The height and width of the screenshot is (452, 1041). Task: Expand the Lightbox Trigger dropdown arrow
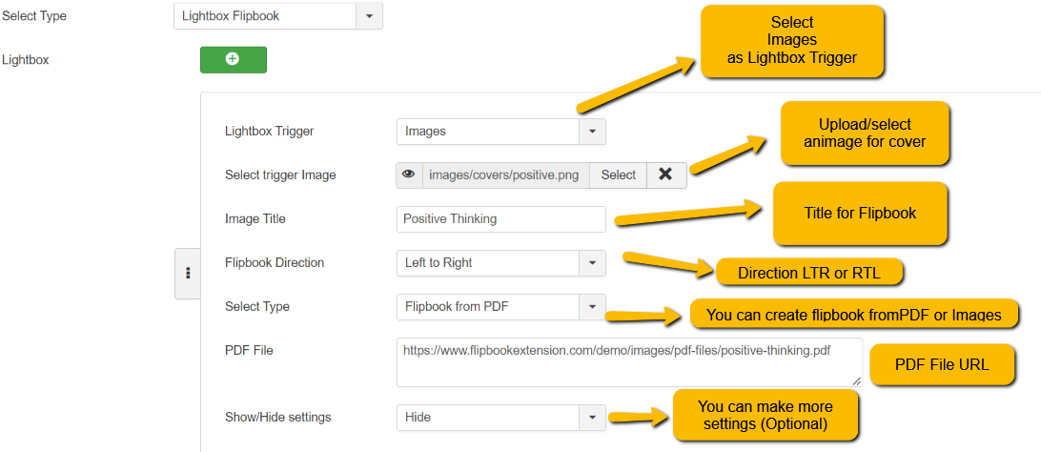pyautogui.click(x=592, y=131)
